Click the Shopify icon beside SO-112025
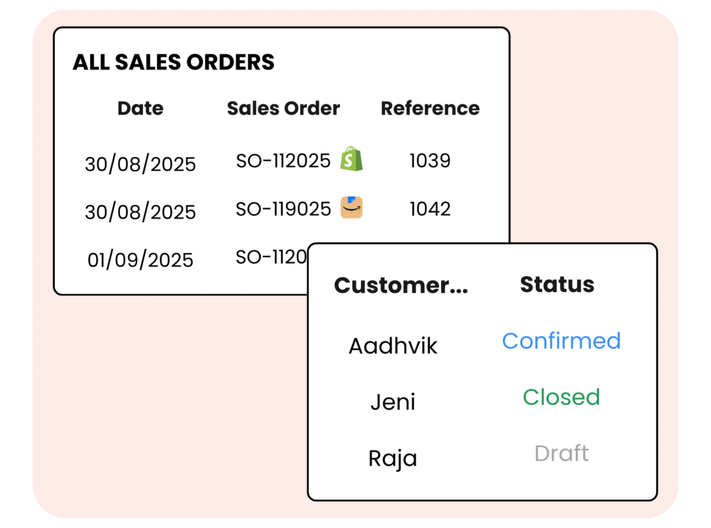Screen dimensions: 711x528 click(351, 160)
